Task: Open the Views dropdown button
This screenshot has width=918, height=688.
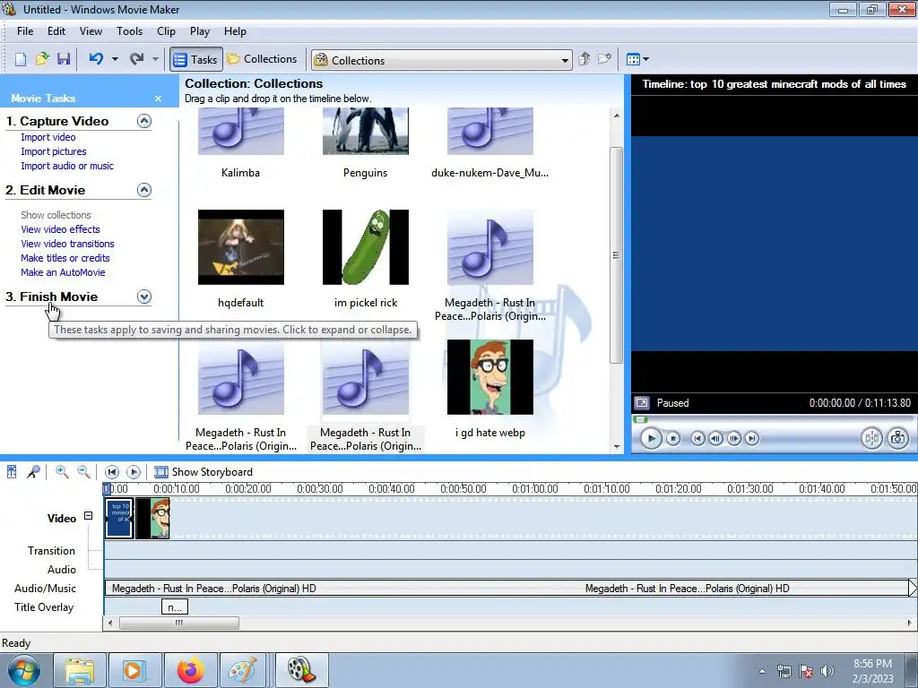Action: tap(637, 59)
